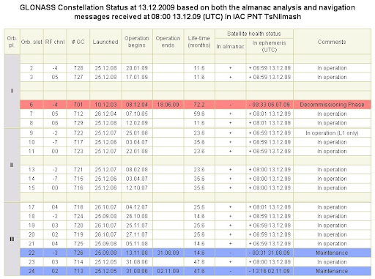Click the GC number 721 cell

click(78, 170)
